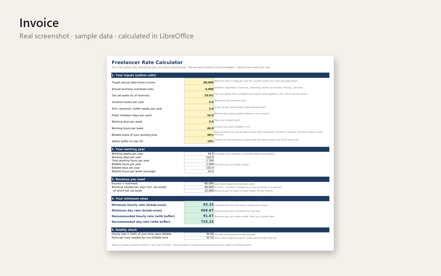The image size is (441, 276).
Task: Select the 91.67 recommended hourly rate cell
Action: coord(199,216)
